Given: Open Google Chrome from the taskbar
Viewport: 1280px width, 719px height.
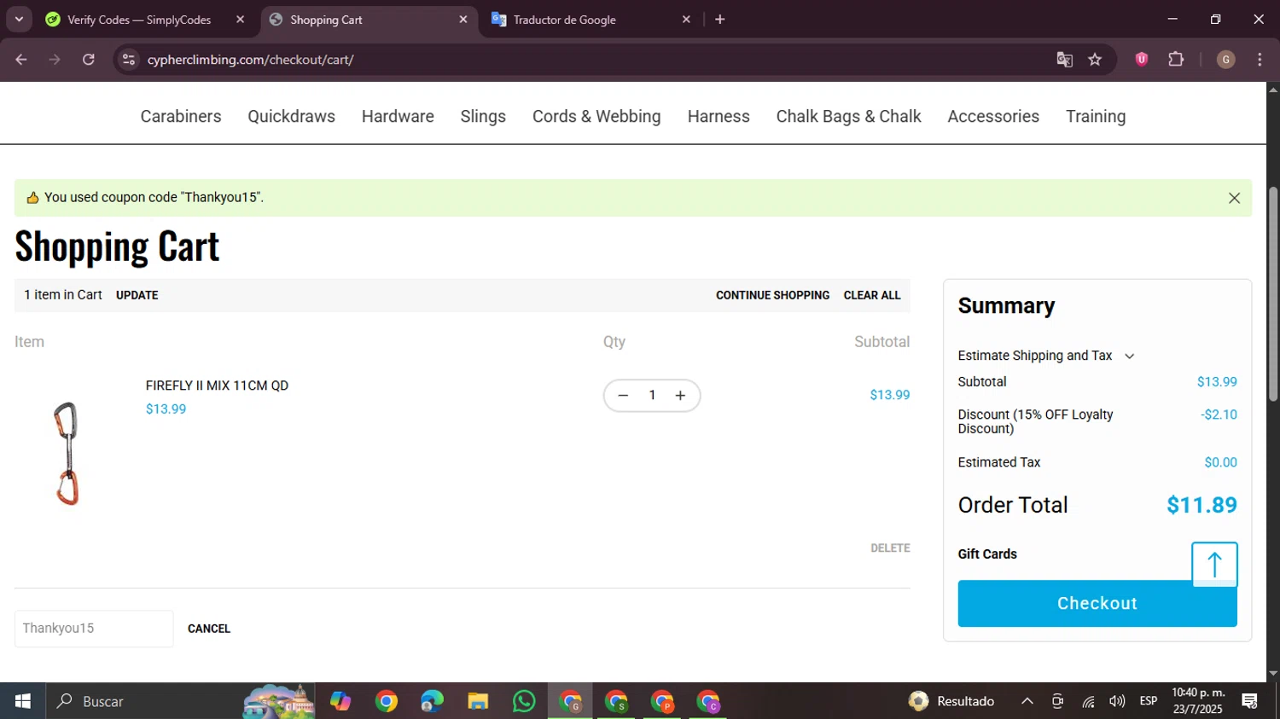Looking at the screenshot, I should pos(387,701).
